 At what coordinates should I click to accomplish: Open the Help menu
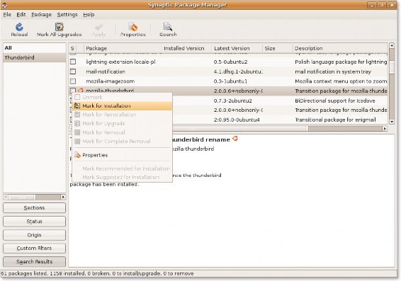[x=89, y=15]
